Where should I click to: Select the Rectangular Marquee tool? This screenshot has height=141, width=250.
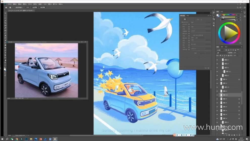pyautogui.click(x=5, y=16)
